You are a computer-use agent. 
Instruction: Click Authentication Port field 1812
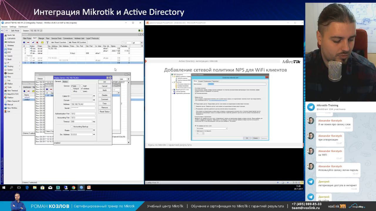[x=83, y=114]
